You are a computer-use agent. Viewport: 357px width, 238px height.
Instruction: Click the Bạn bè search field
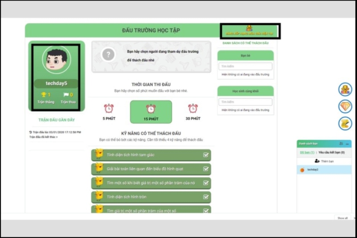[245, 66]
